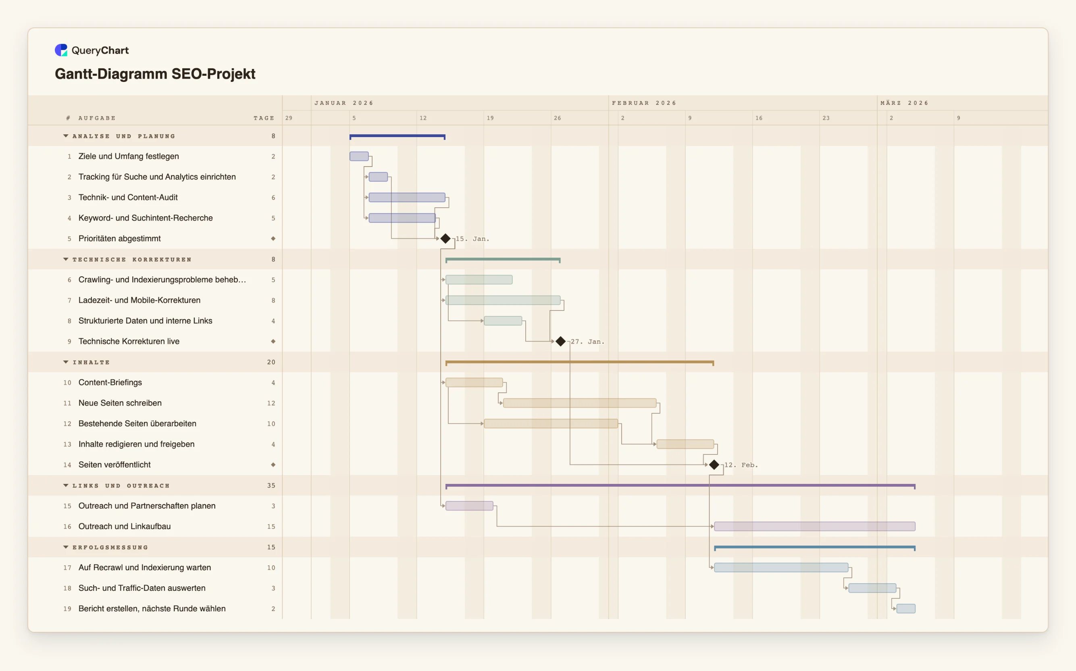Image resolution: width=1076 pixels, height=671 pixels.
Task: Select the Outreach und Linkaufbau gantt bar
Action: click(x=815, y=526)
